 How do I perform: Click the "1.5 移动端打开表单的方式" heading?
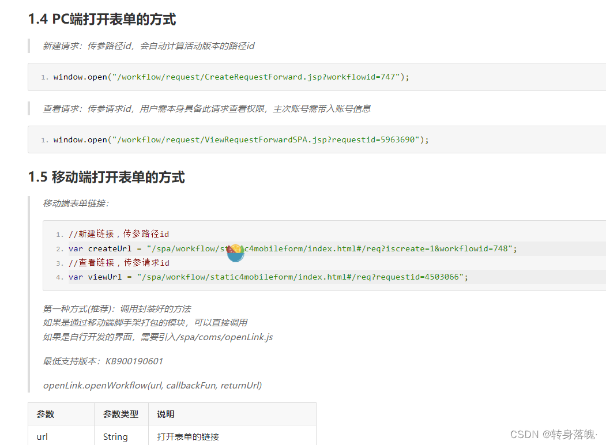point(106,177)
